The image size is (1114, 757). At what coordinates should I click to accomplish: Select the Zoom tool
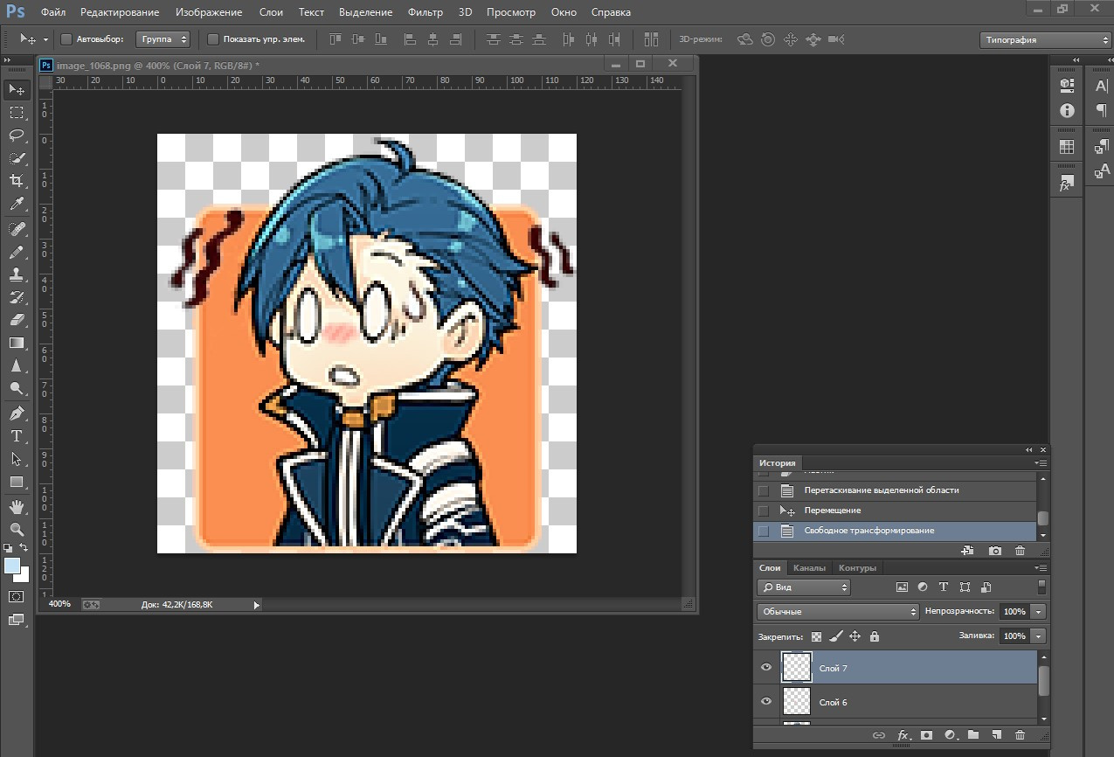(x=17, y=529)
